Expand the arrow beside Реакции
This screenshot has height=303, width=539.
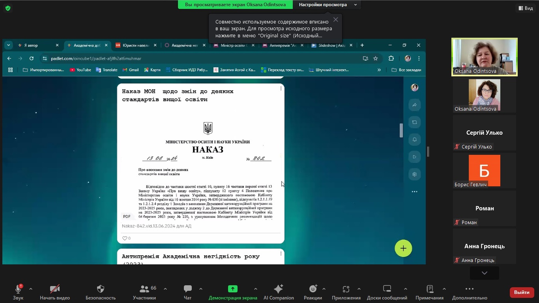(x=324, y=289)
